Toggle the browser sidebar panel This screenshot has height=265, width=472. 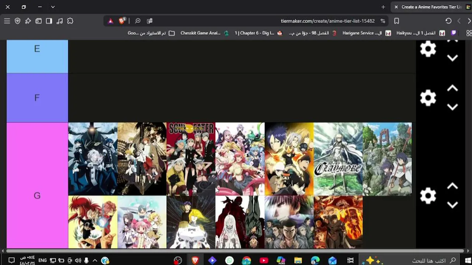tap(49, 21)
